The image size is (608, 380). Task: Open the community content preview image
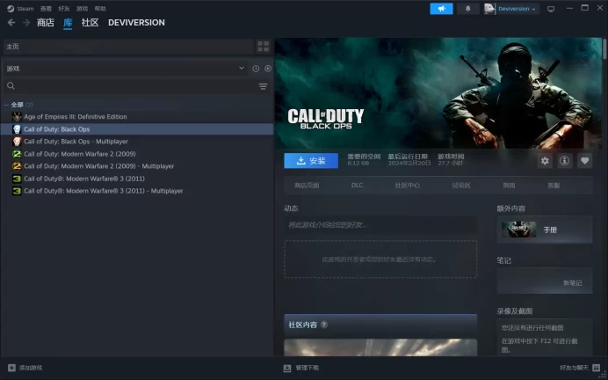click(x=380, y=347)
